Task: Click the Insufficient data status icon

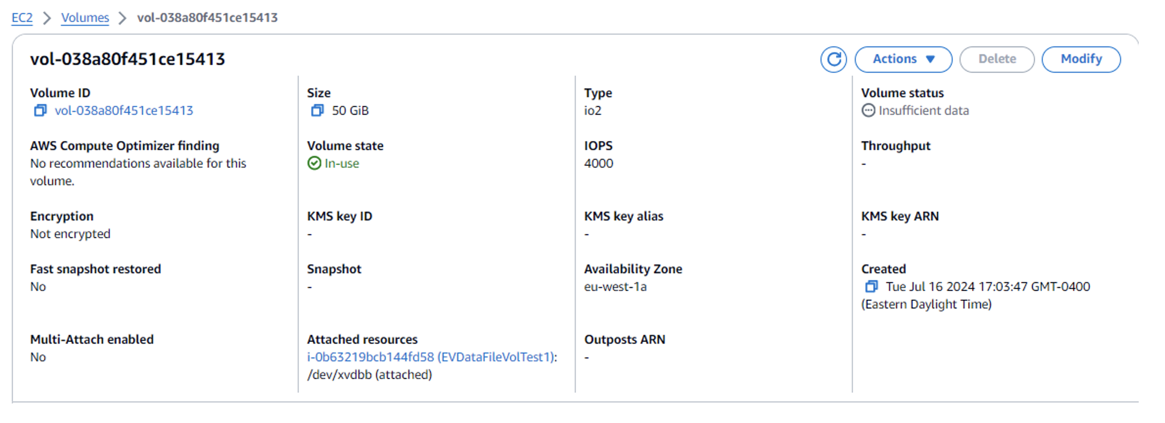Action: (x=869, y=110)
